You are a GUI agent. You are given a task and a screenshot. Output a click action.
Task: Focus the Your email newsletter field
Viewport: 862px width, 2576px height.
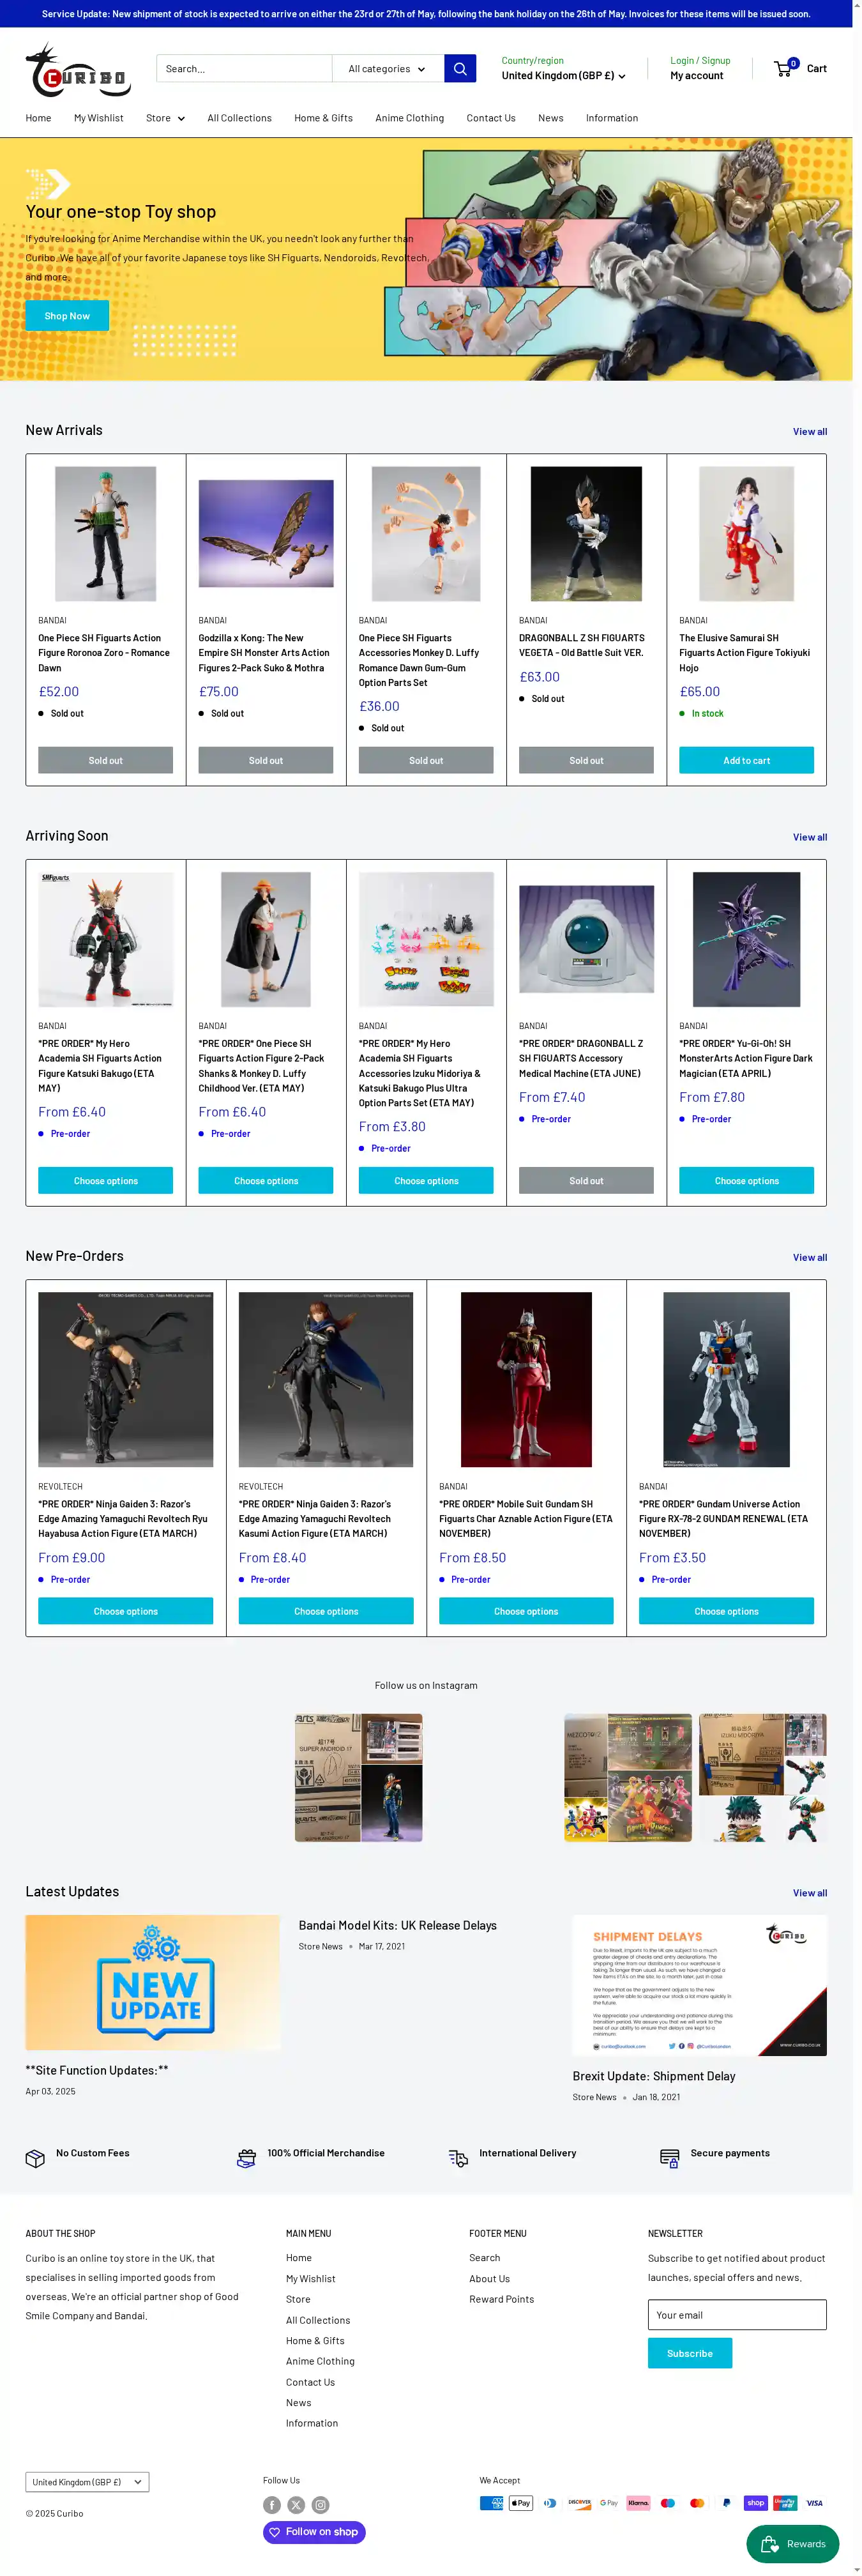point(737,2314)
